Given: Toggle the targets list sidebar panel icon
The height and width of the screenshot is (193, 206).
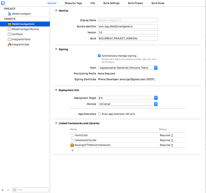Looking at the screenshot, I should [3, 3].
